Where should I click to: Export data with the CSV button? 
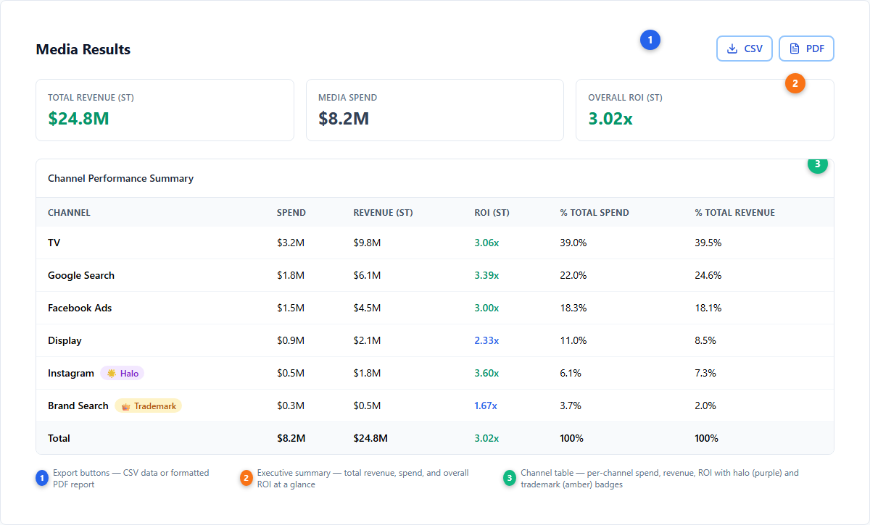(x=745, y=49)
